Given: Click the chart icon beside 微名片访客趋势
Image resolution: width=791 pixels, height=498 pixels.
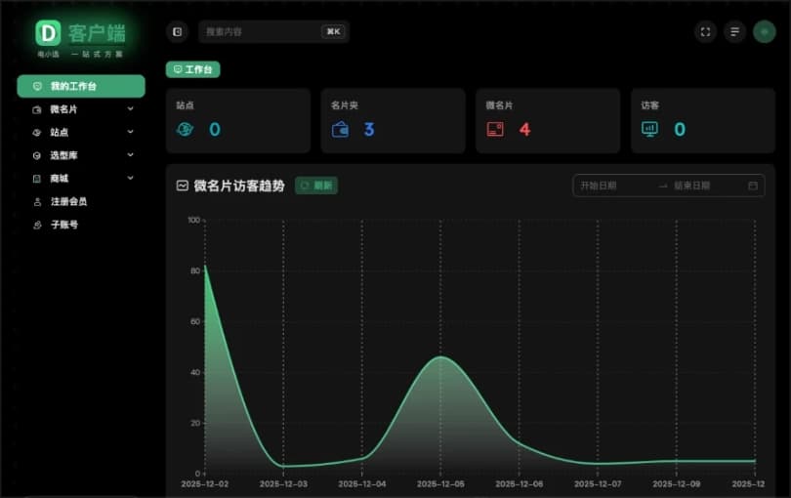Looking at the screenshot, I should [x=182, y=186].
